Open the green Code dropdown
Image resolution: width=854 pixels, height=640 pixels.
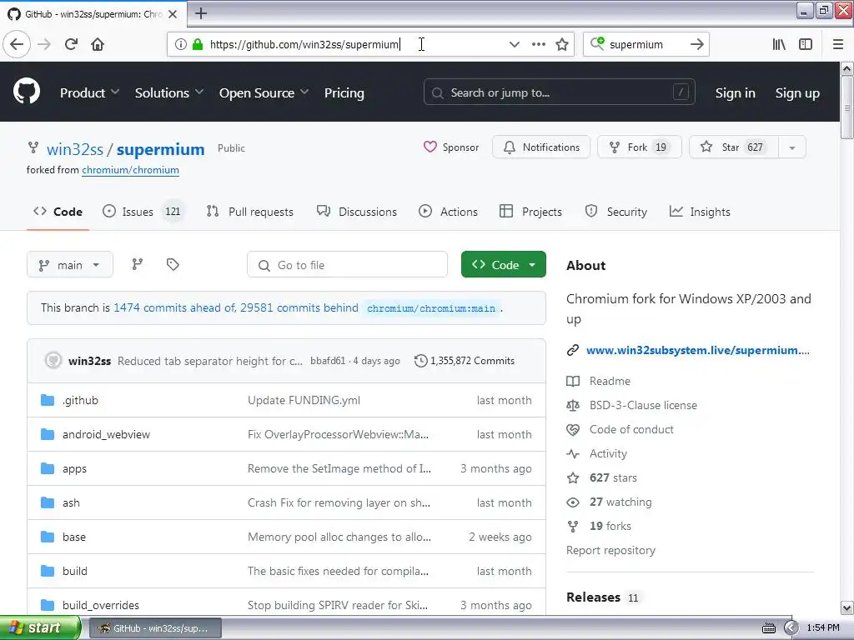click(x=503, y=264)
